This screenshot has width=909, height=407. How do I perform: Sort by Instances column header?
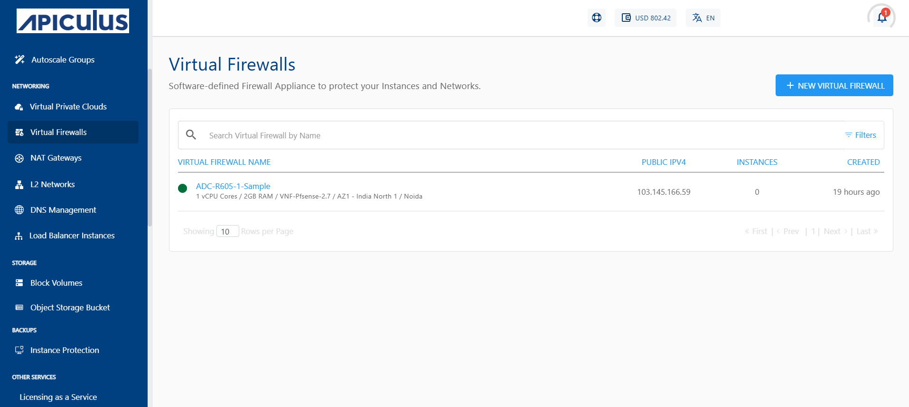point(757,162)
